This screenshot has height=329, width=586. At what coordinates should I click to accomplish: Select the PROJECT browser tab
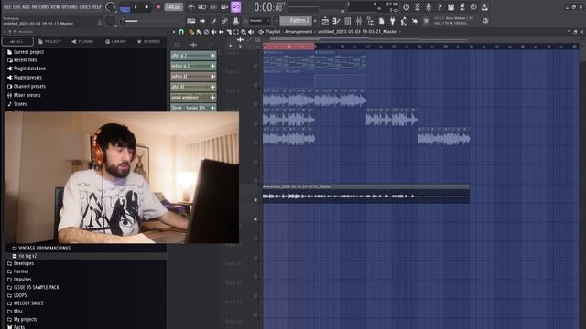tap(49, 41)
